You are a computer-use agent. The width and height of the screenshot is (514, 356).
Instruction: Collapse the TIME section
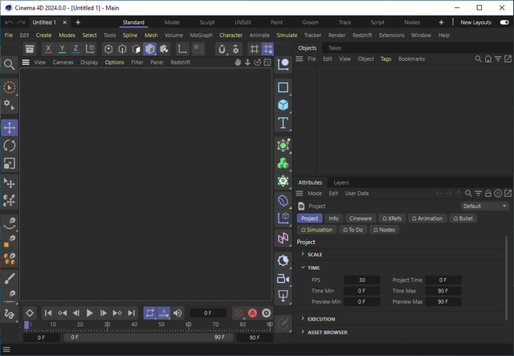coord(303,268)
